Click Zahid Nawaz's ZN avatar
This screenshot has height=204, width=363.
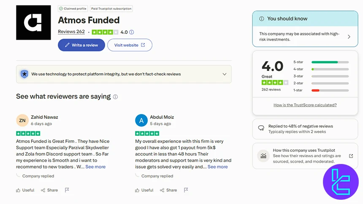[x=22, y=121]
